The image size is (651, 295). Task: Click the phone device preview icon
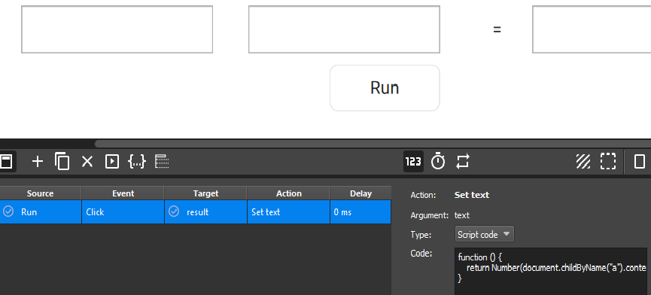tap(640, 161)
